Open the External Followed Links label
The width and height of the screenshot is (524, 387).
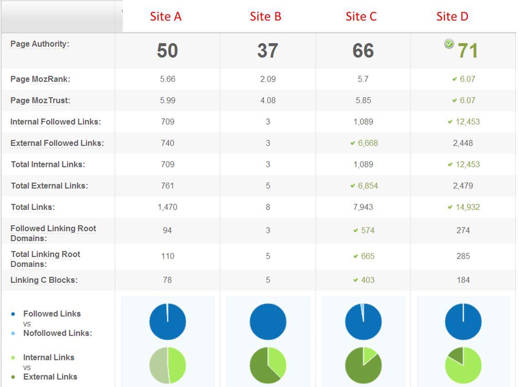click(57, 143)
